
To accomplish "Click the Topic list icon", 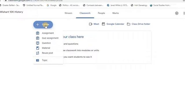I will point(38,60).
